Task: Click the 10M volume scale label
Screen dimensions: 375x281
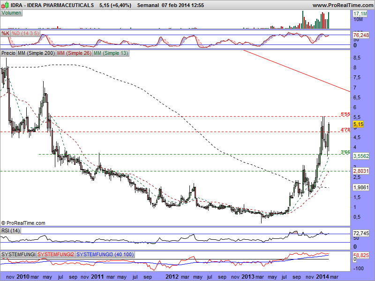Action: point(358,19)
